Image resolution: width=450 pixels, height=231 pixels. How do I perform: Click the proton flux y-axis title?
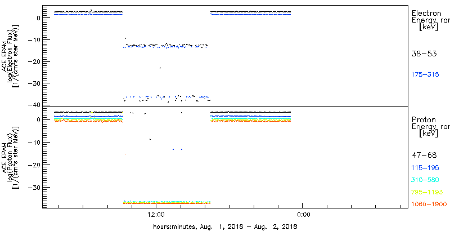11,157
